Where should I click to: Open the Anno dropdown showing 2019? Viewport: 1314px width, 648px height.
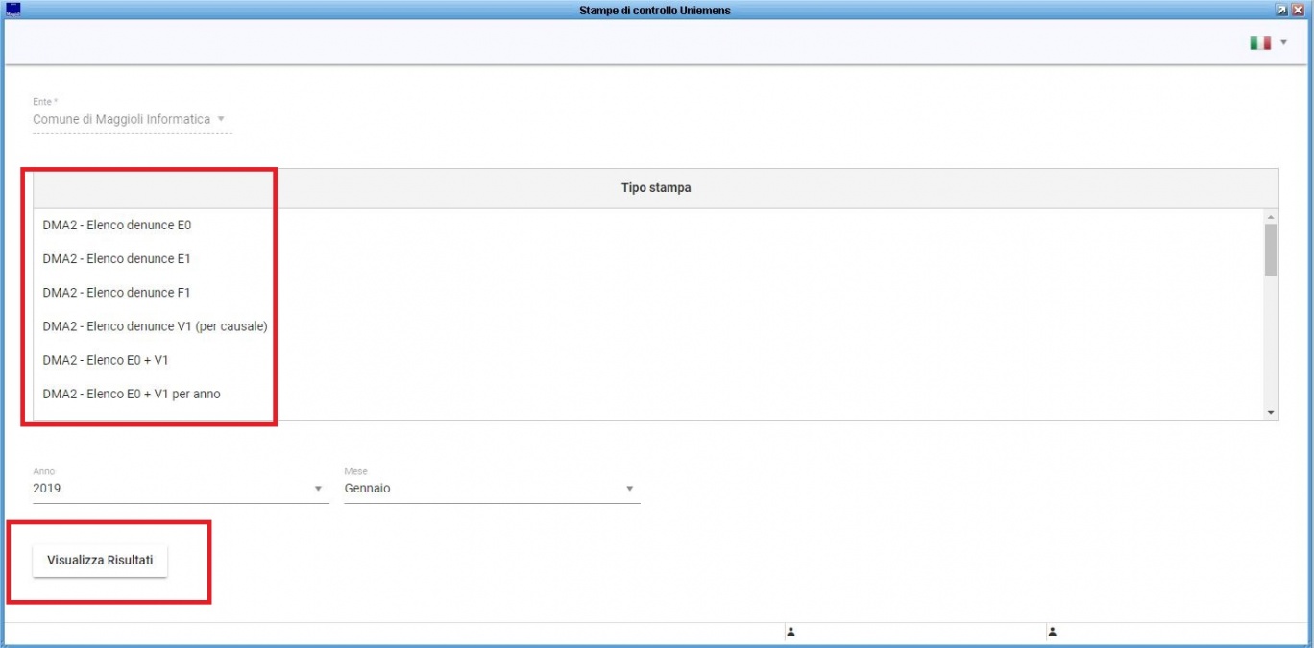181,489
